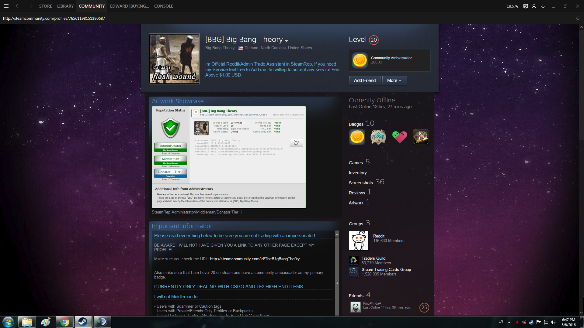Show hidden system tray icons arrow
This screenshot has width=584, height=328.
coord(509,322)
